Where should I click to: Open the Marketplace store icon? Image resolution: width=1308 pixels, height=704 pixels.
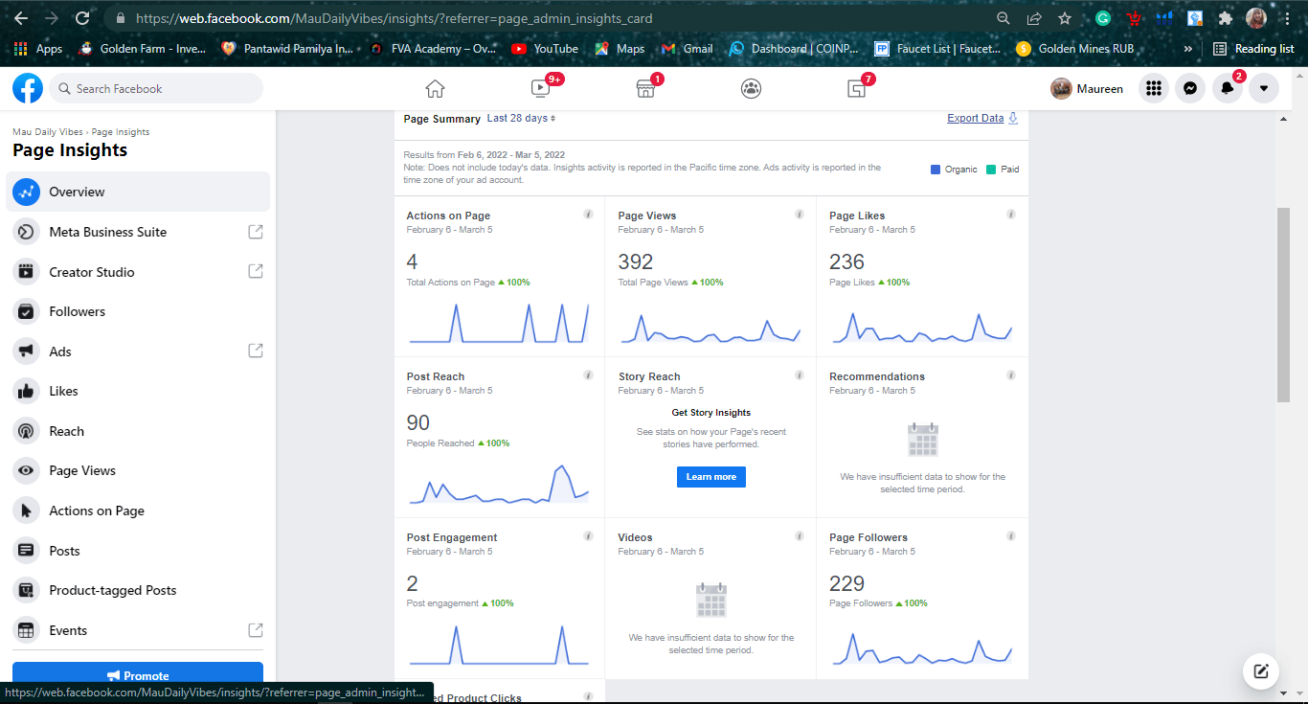pos(645,88)
